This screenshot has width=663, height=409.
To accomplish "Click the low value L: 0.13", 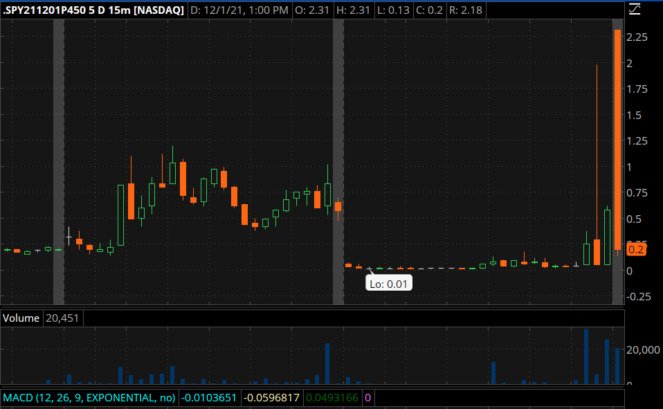I will [393, 10].
